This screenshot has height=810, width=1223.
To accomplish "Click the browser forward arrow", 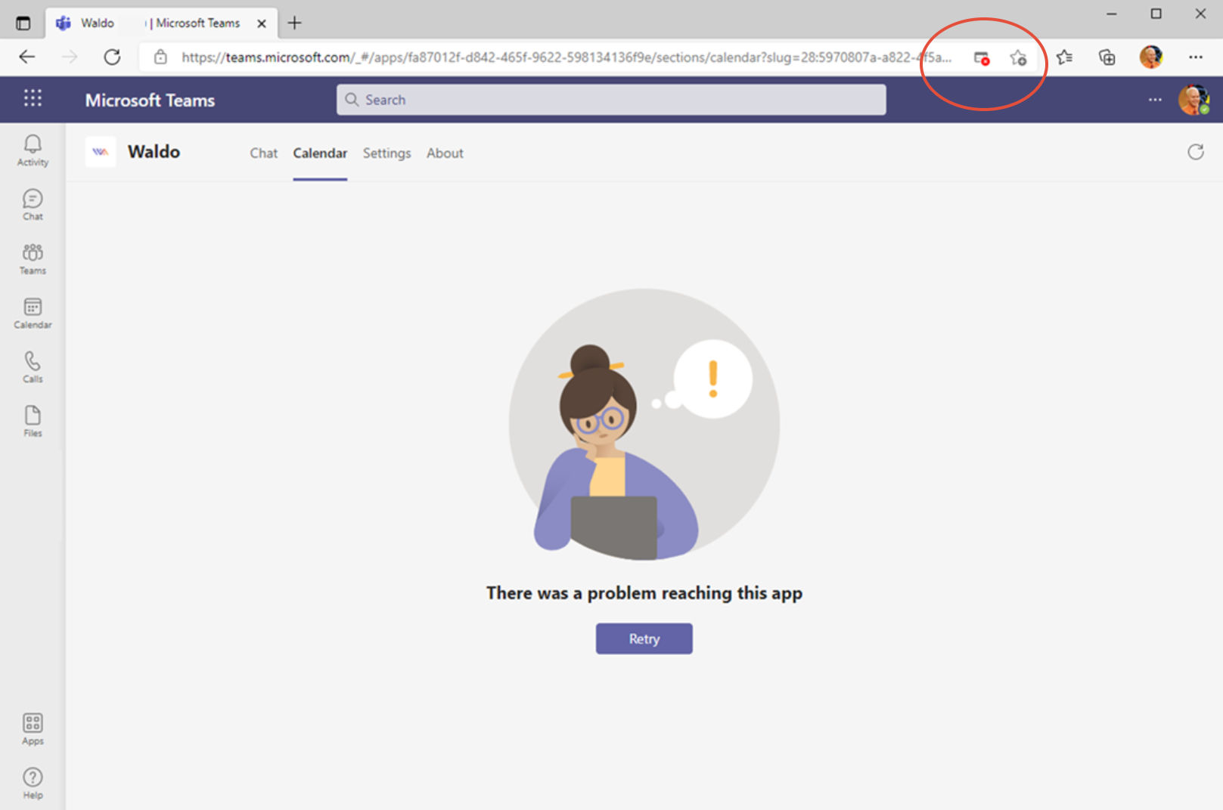I will click(70, 57).
